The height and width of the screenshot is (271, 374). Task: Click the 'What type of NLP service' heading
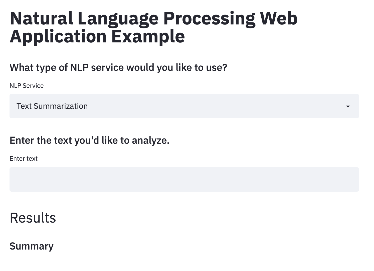(x=118, y=68)
